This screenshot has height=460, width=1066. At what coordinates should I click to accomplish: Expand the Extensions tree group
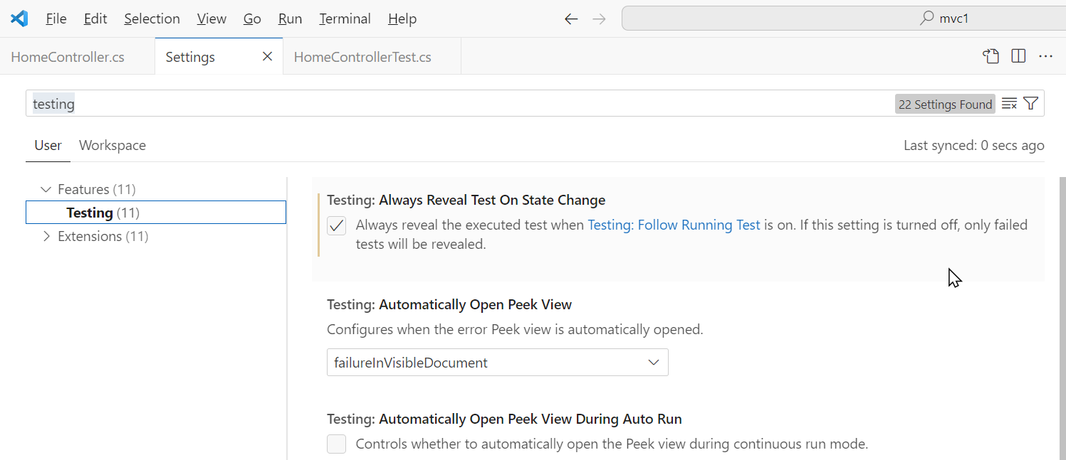click(46, 236)
